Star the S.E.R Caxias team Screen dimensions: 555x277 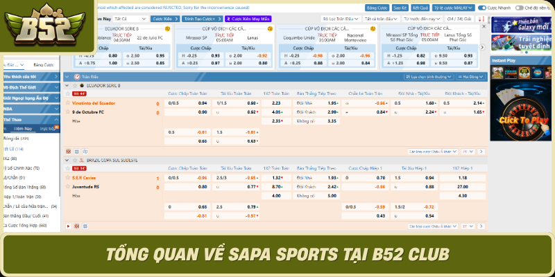coord(67,177)
